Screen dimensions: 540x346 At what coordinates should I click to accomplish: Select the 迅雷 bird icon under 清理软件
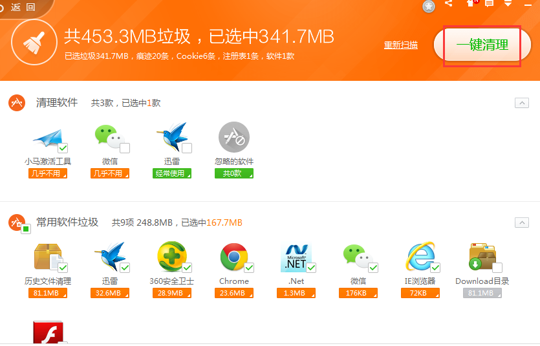click(172, 136)
